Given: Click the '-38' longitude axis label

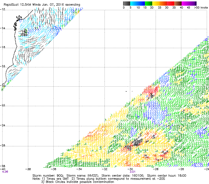Looking at the screenshot, I should click(x=28, y=169).
